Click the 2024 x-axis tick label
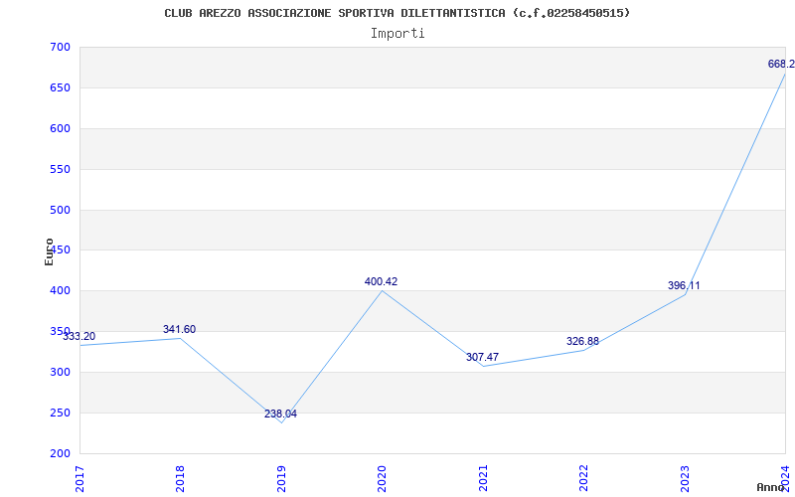This screenshot has width=795, height=497. coord(785,478)
